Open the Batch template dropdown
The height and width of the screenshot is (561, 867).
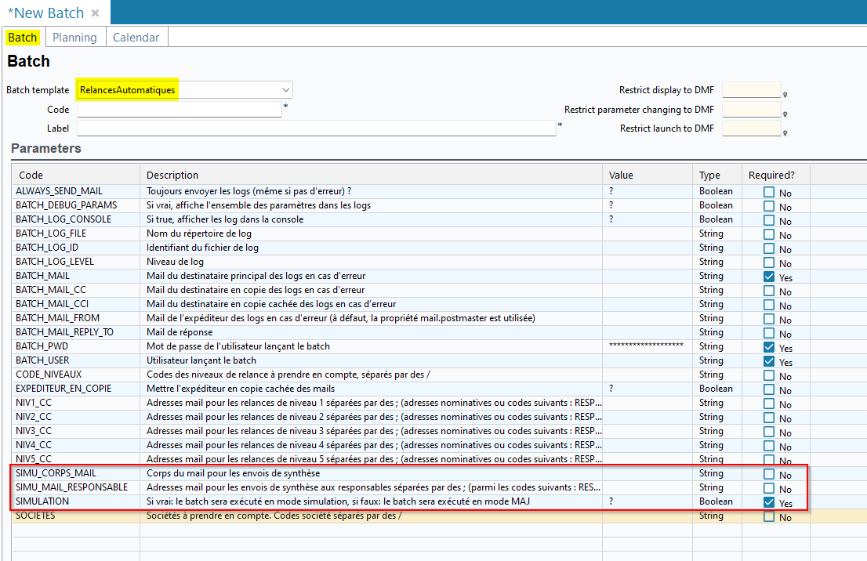click(x=286, y=90)
